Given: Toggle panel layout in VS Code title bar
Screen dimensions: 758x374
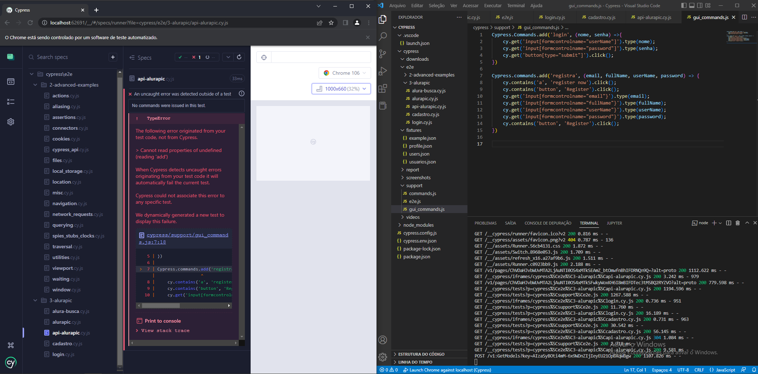Looking at the screenshot, I should [692, 5].
